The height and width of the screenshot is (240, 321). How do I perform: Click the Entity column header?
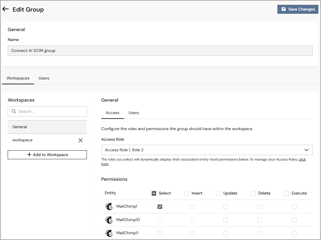(x=110, y=193)
